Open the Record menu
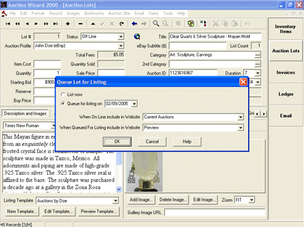The height and width of the screenshot is (227, 304). point(55,13)
